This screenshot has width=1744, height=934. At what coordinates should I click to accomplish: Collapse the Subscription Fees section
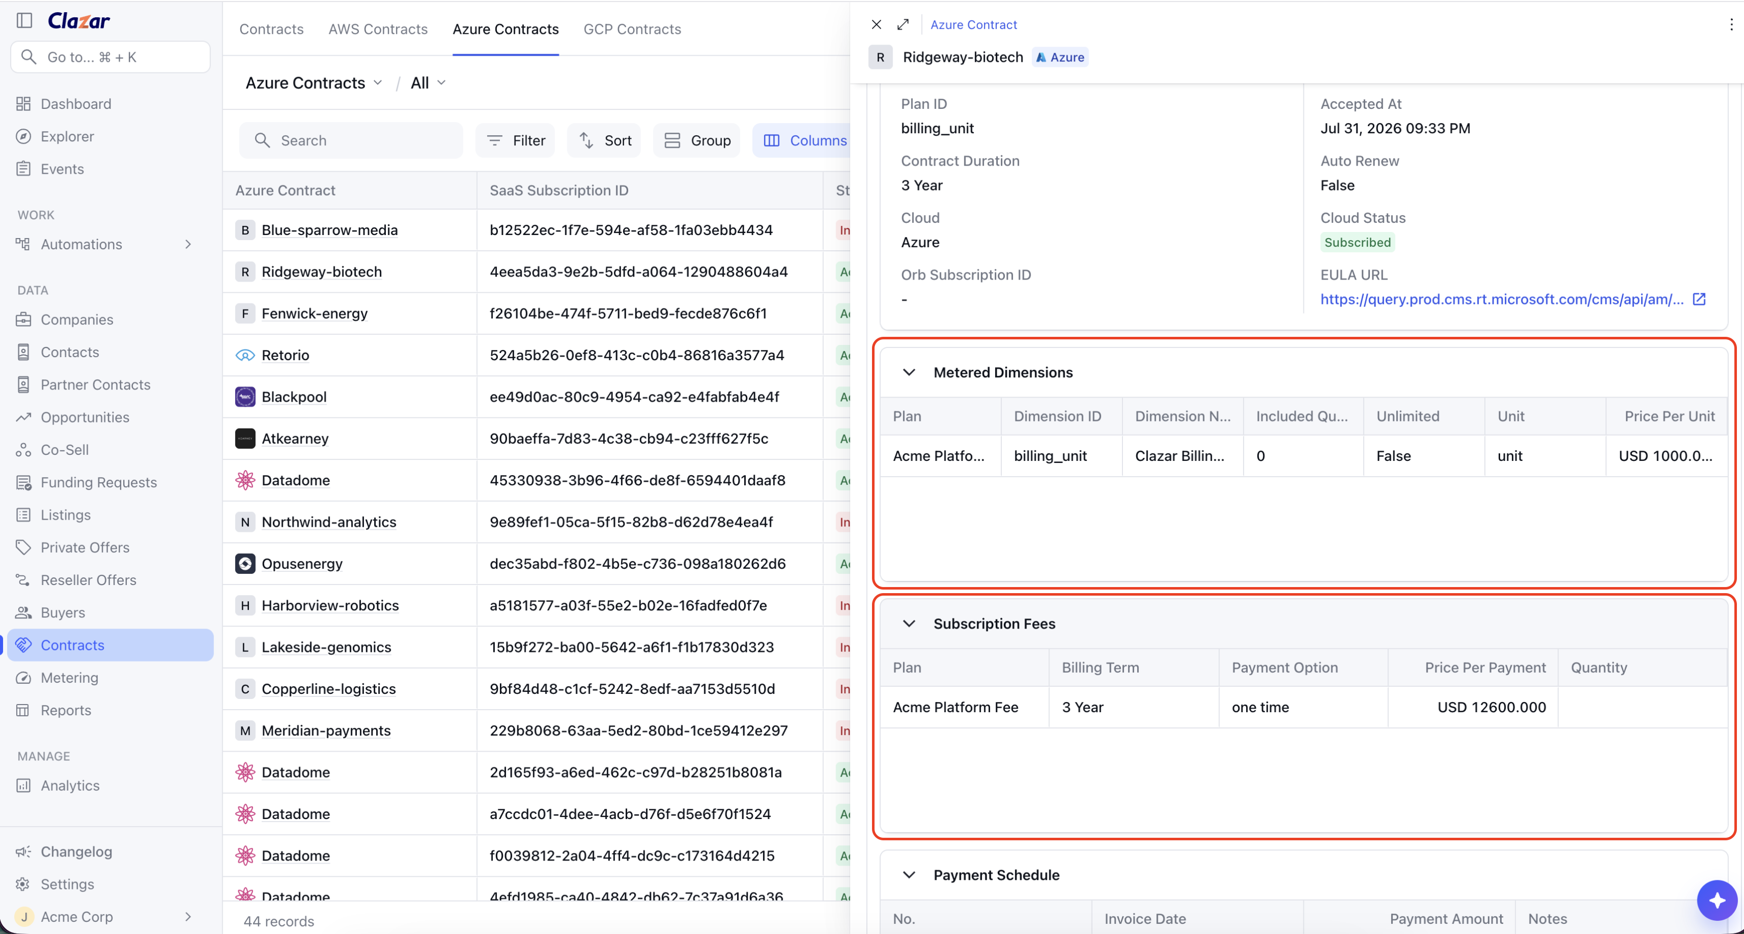(x=909, y=624)
